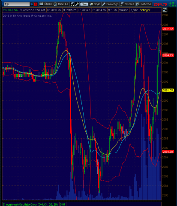Open the symbol dropdown arrow
This screenshot has height=206, width=177.
point(32,4)
